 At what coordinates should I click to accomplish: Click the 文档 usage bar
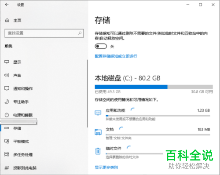[x=158, y=135]
